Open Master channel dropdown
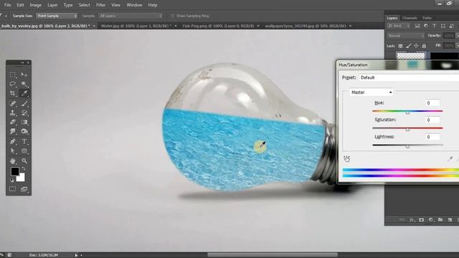Viewport: 459px width, 258px height. (x=372, y=92)
